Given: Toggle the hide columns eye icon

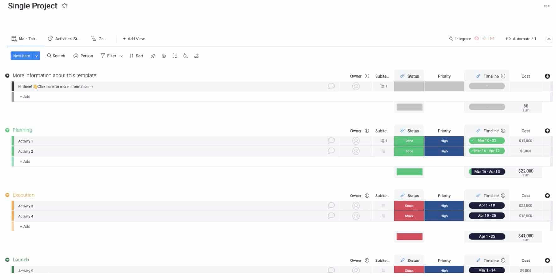Looking at the screenshot, I should pos(164,56).
